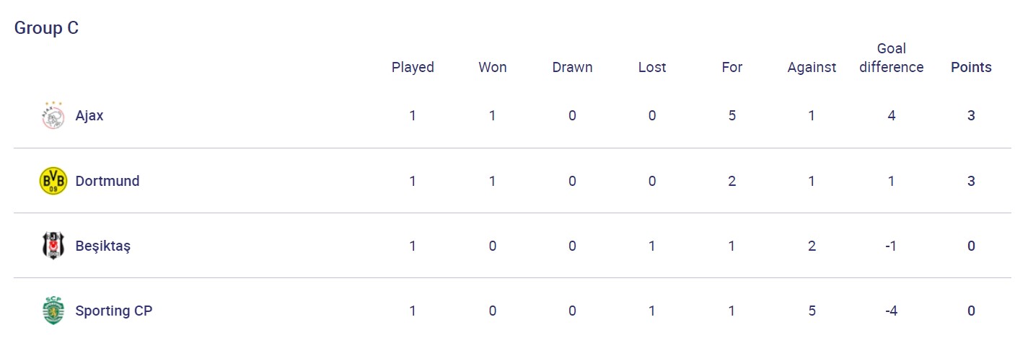Open the Dortmund team link

pos(107,181)
